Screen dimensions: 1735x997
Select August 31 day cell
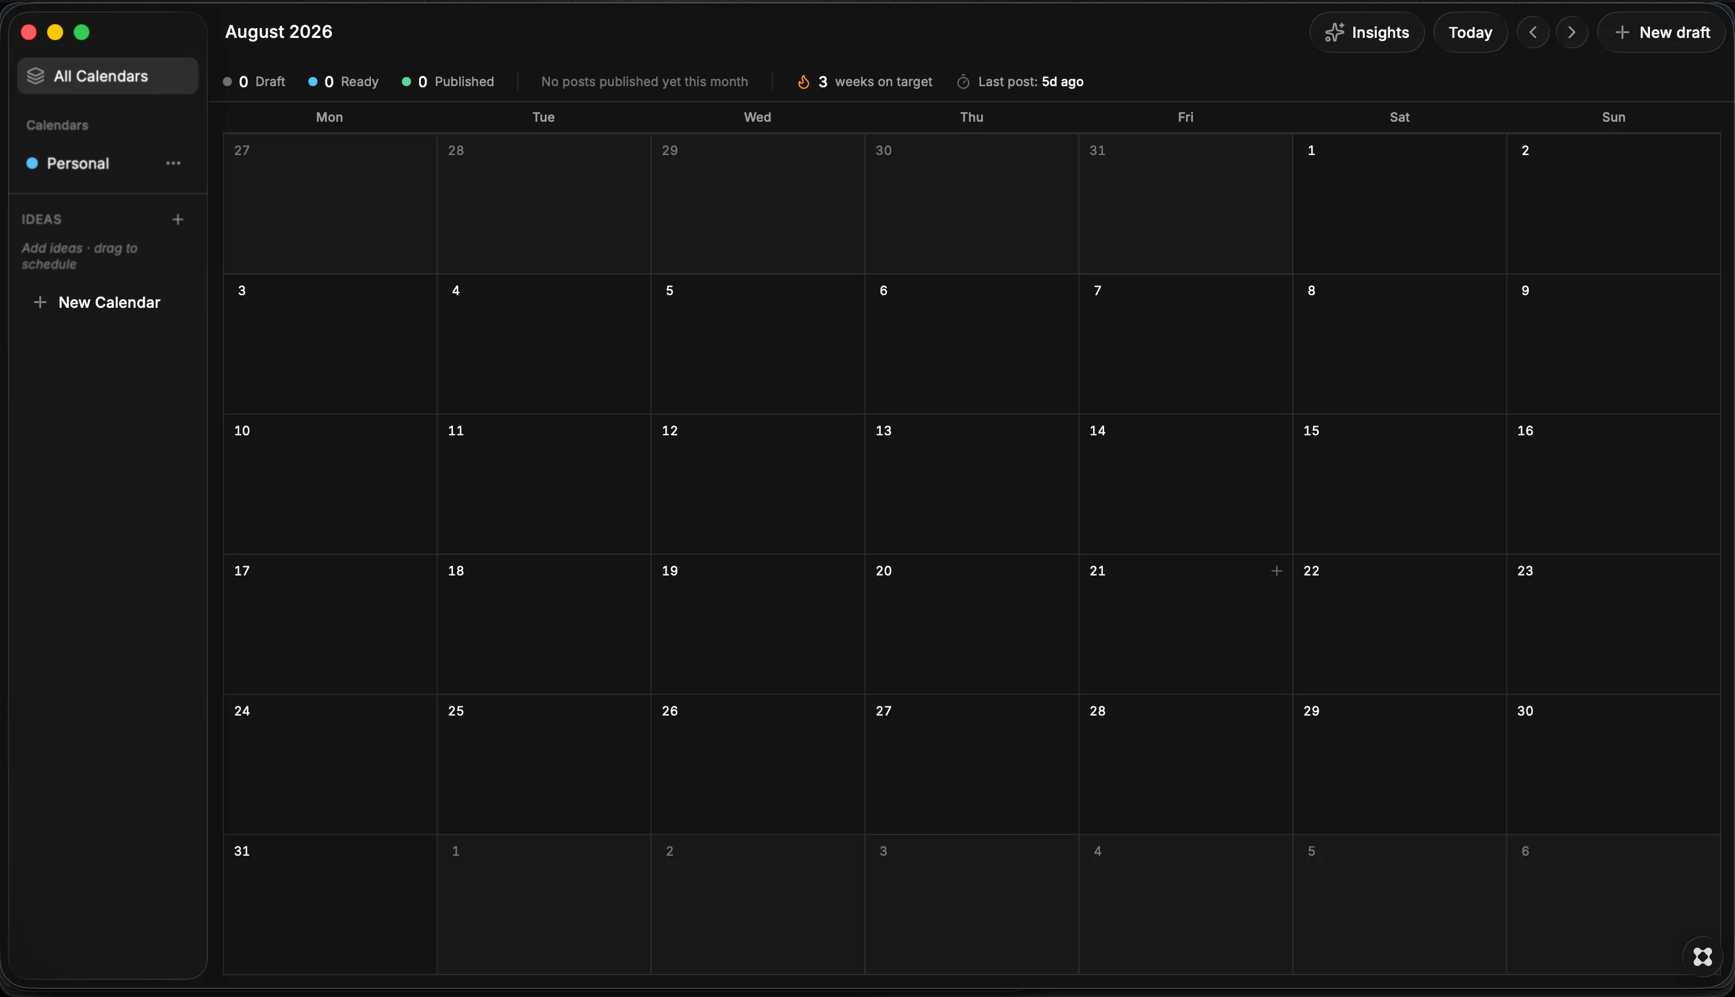[x=330, y=904]
